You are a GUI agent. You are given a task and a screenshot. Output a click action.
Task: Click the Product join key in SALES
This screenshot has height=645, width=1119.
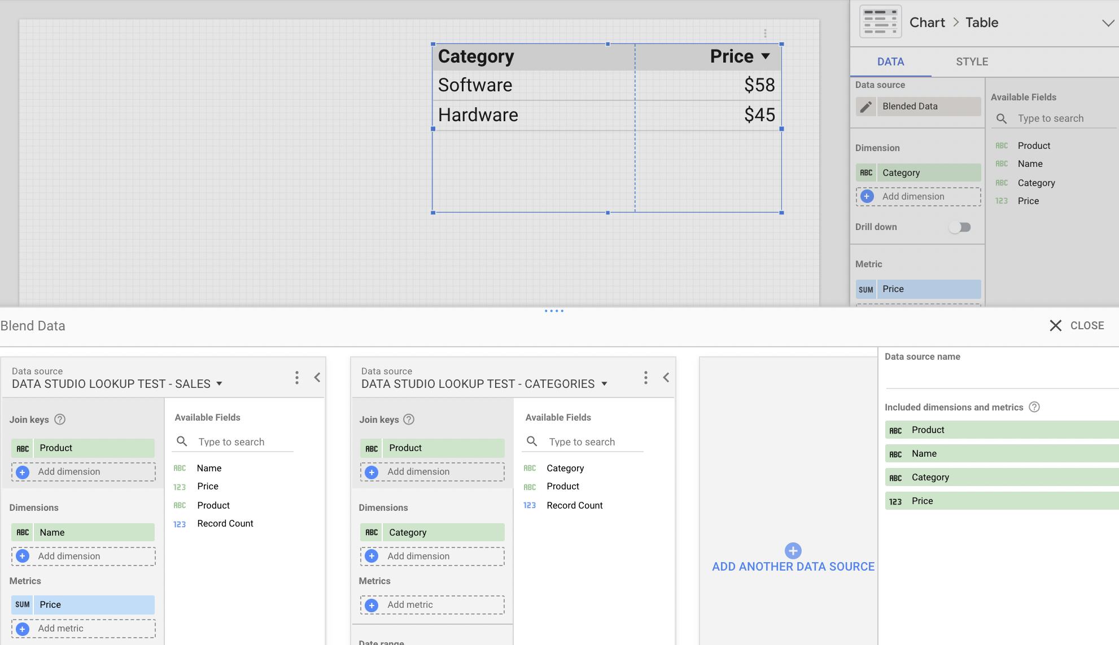[x=83, y=448]
